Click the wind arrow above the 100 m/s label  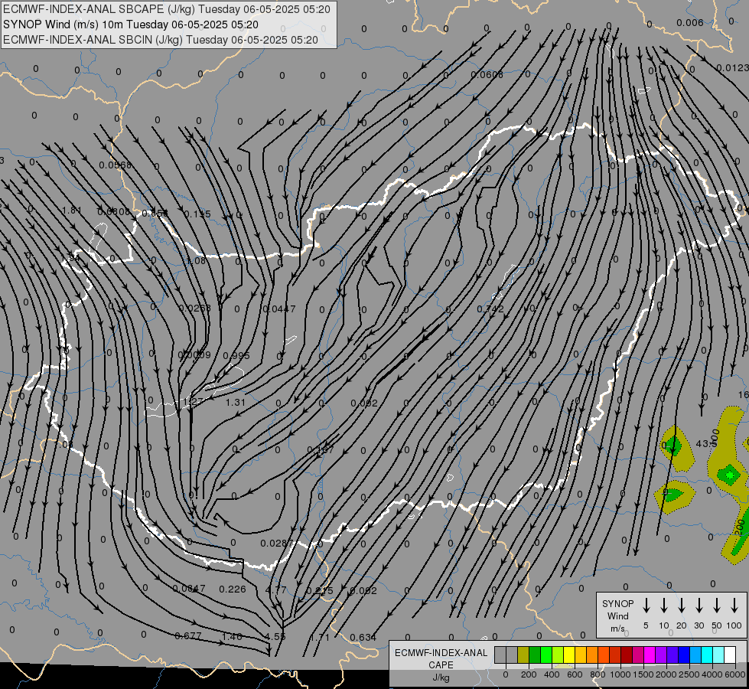[734, 605]
